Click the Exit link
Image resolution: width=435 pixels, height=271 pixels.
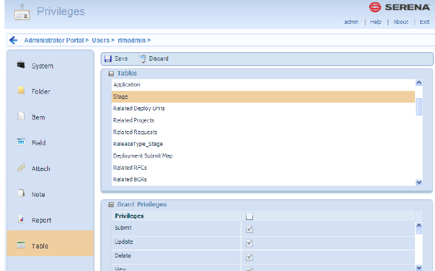[x=425, y=22]
